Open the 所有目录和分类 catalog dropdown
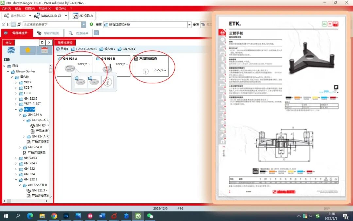This screenshot has width=353, height=221. (189, 24)
